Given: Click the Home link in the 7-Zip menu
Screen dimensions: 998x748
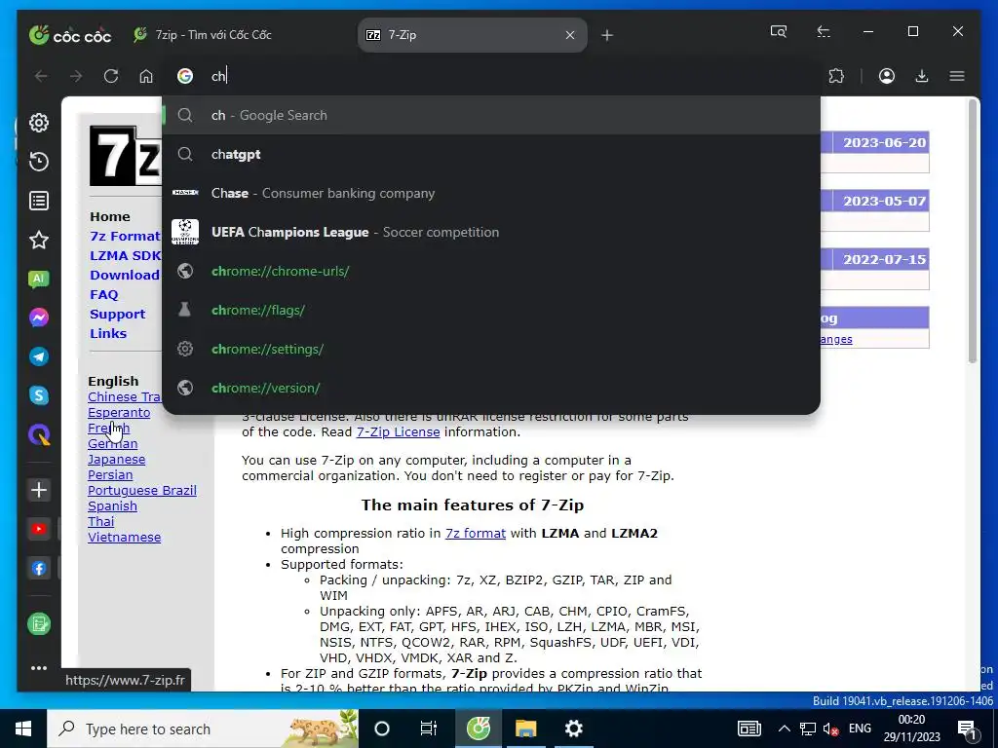Looking at the screenshot, I should tap(109, 217).
